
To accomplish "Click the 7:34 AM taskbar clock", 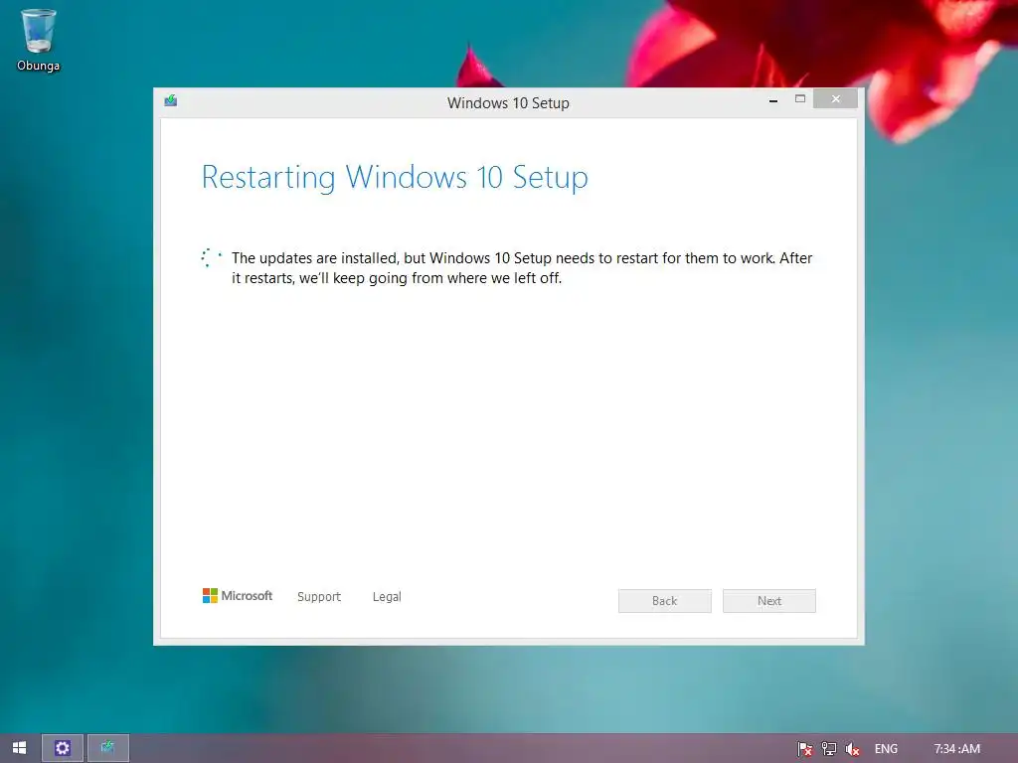I will pyautogui.click(x=957, y=749).
